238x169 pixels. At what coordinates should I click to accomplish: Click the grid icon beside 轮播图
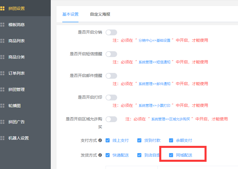click(x=2, y=106)
